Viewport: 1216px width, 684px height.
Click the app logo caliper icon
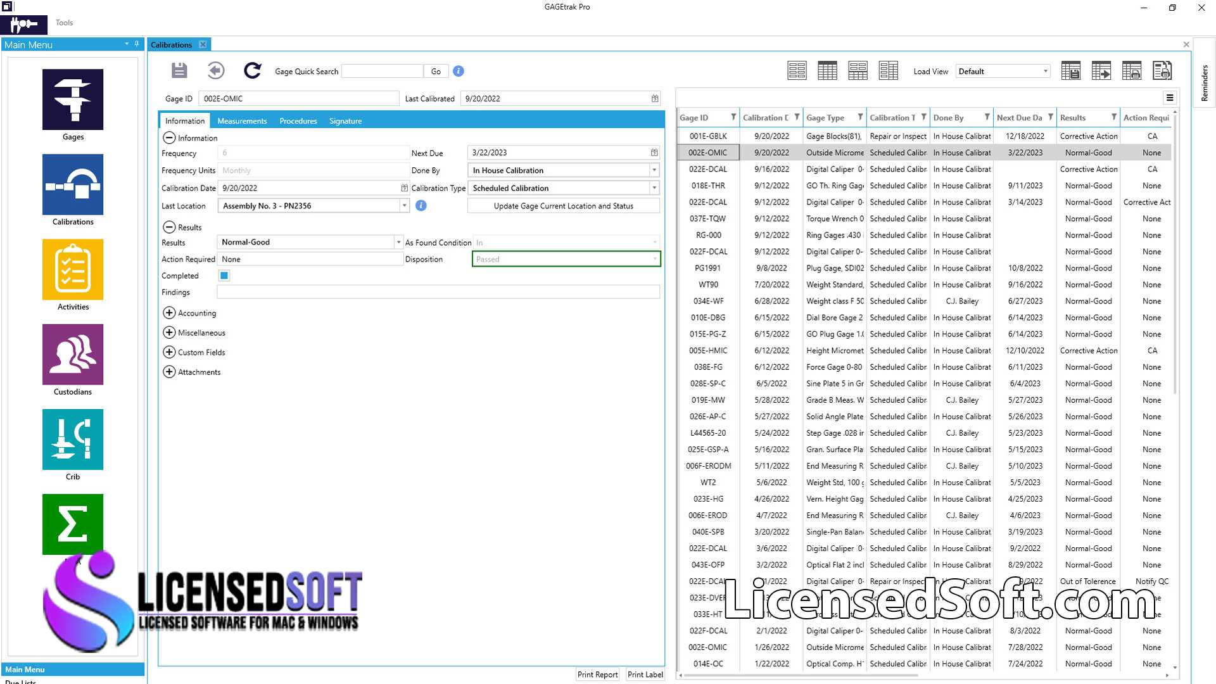click(23, 25)
